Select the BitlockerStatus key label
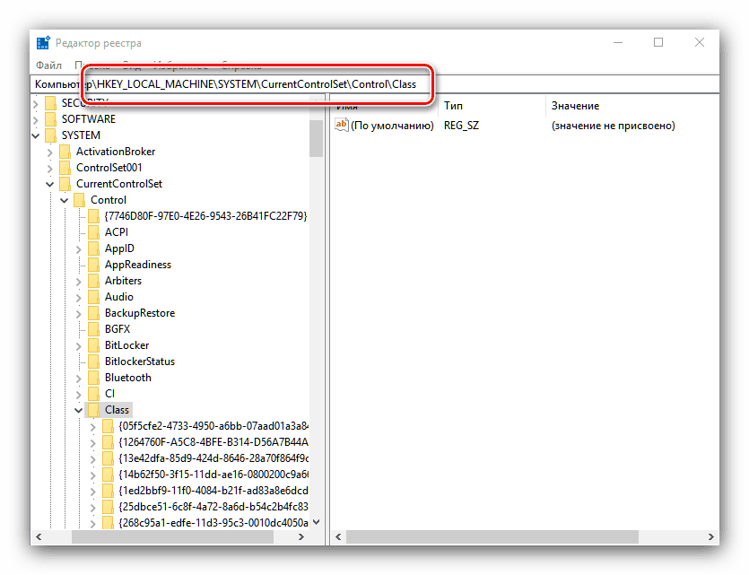 [x=139, y=362]
